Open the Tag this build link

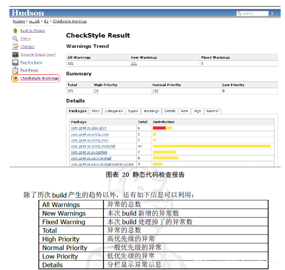pyautogui.click(x=31, y=62)
